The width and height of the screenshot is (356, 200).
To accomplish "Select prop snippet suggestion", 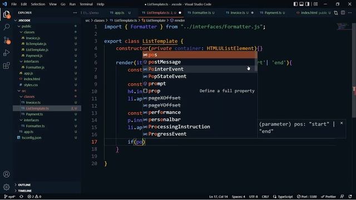I will [x=199, y=91].
